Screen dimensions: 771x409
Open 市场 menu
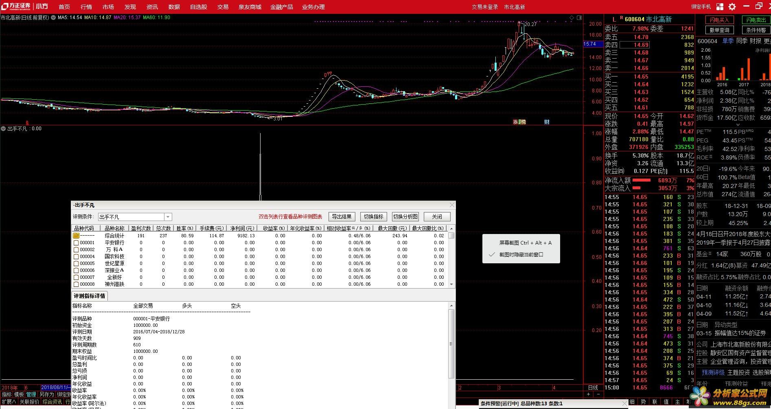(x=108, y=7)
